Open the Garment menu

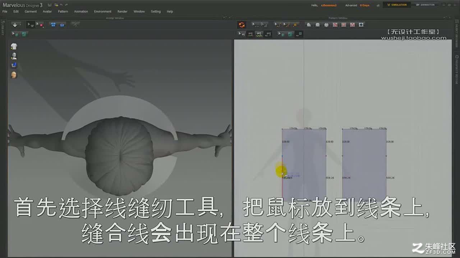tap(31, 11)
